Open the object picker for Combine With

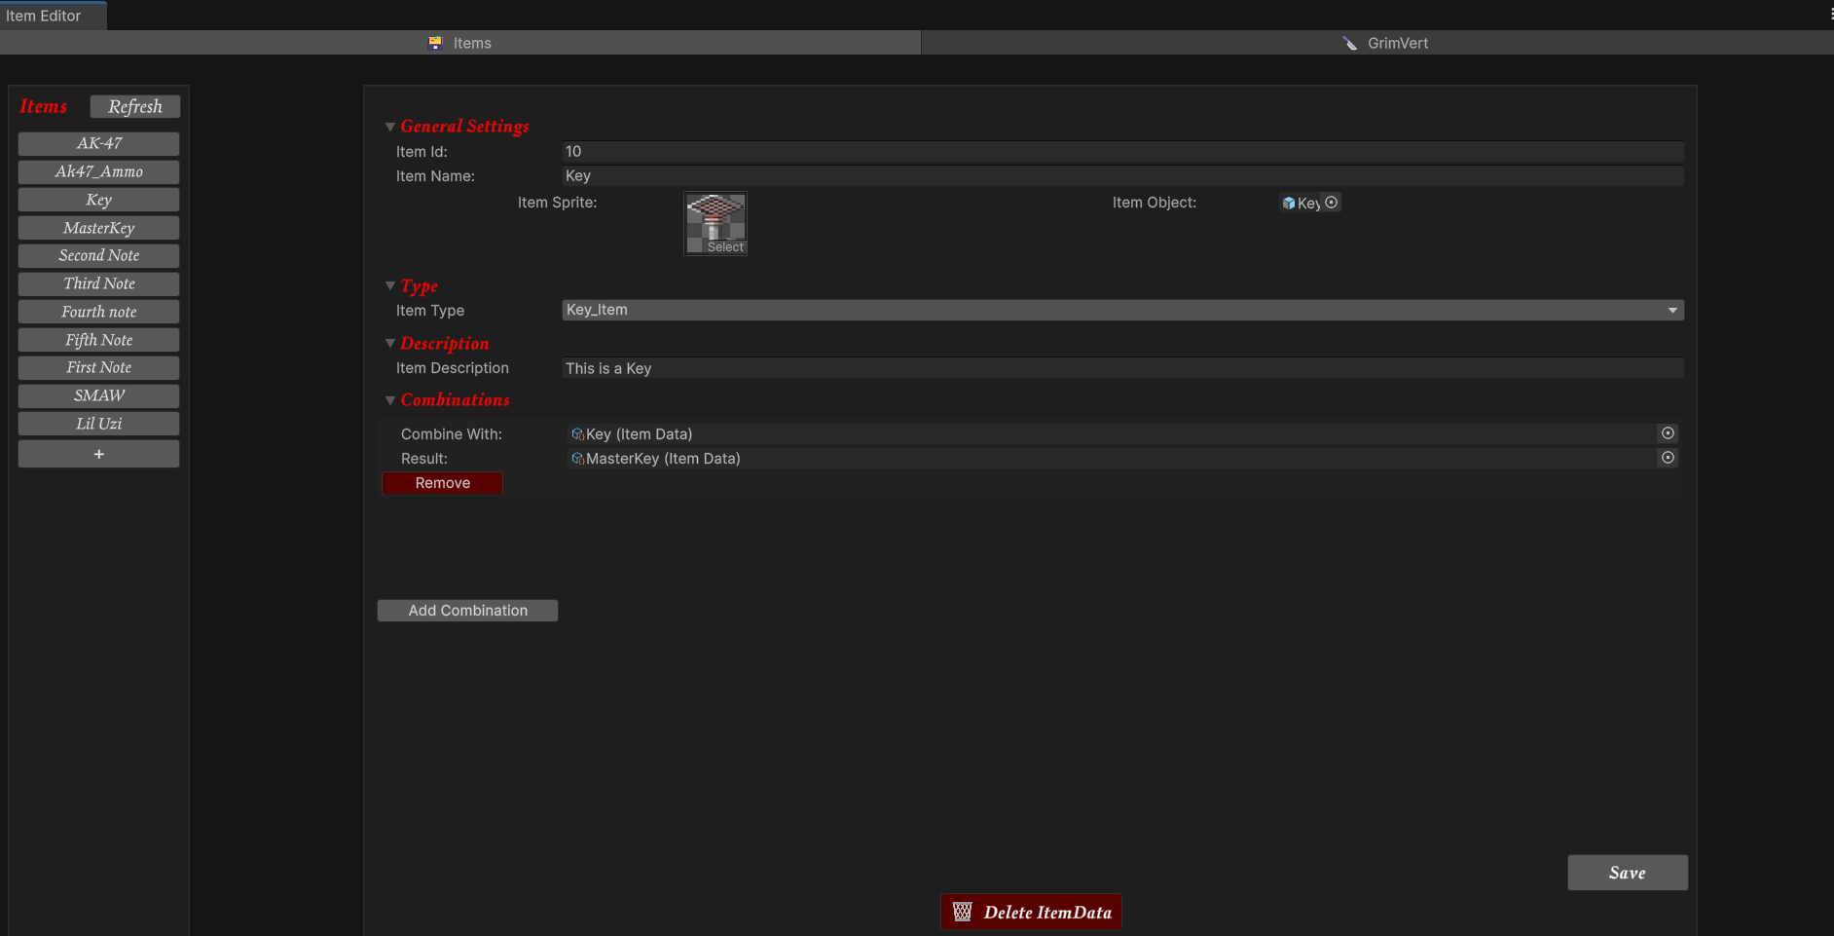tap(1668, 433)
